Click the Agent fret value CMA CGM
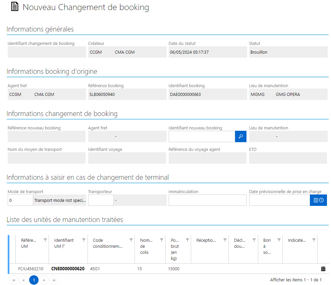This screenshot has width=331, height=285. [x=44, y=94]
